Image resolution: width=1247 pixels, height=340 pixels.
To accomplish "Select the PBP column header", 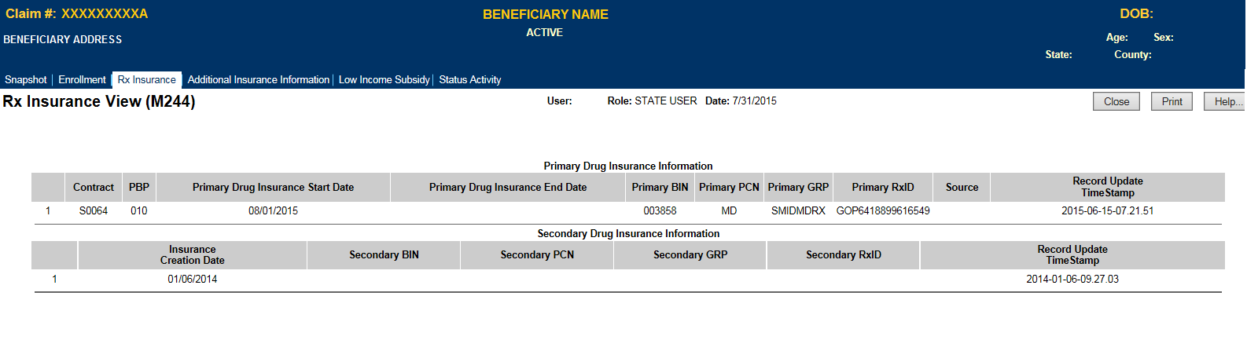I will pos(139,187).
